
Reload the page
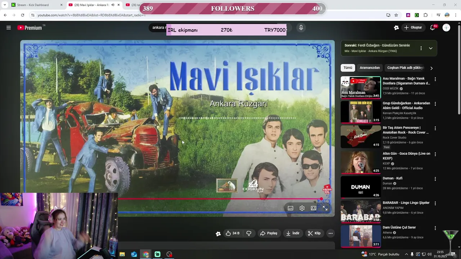pos(22,15)
